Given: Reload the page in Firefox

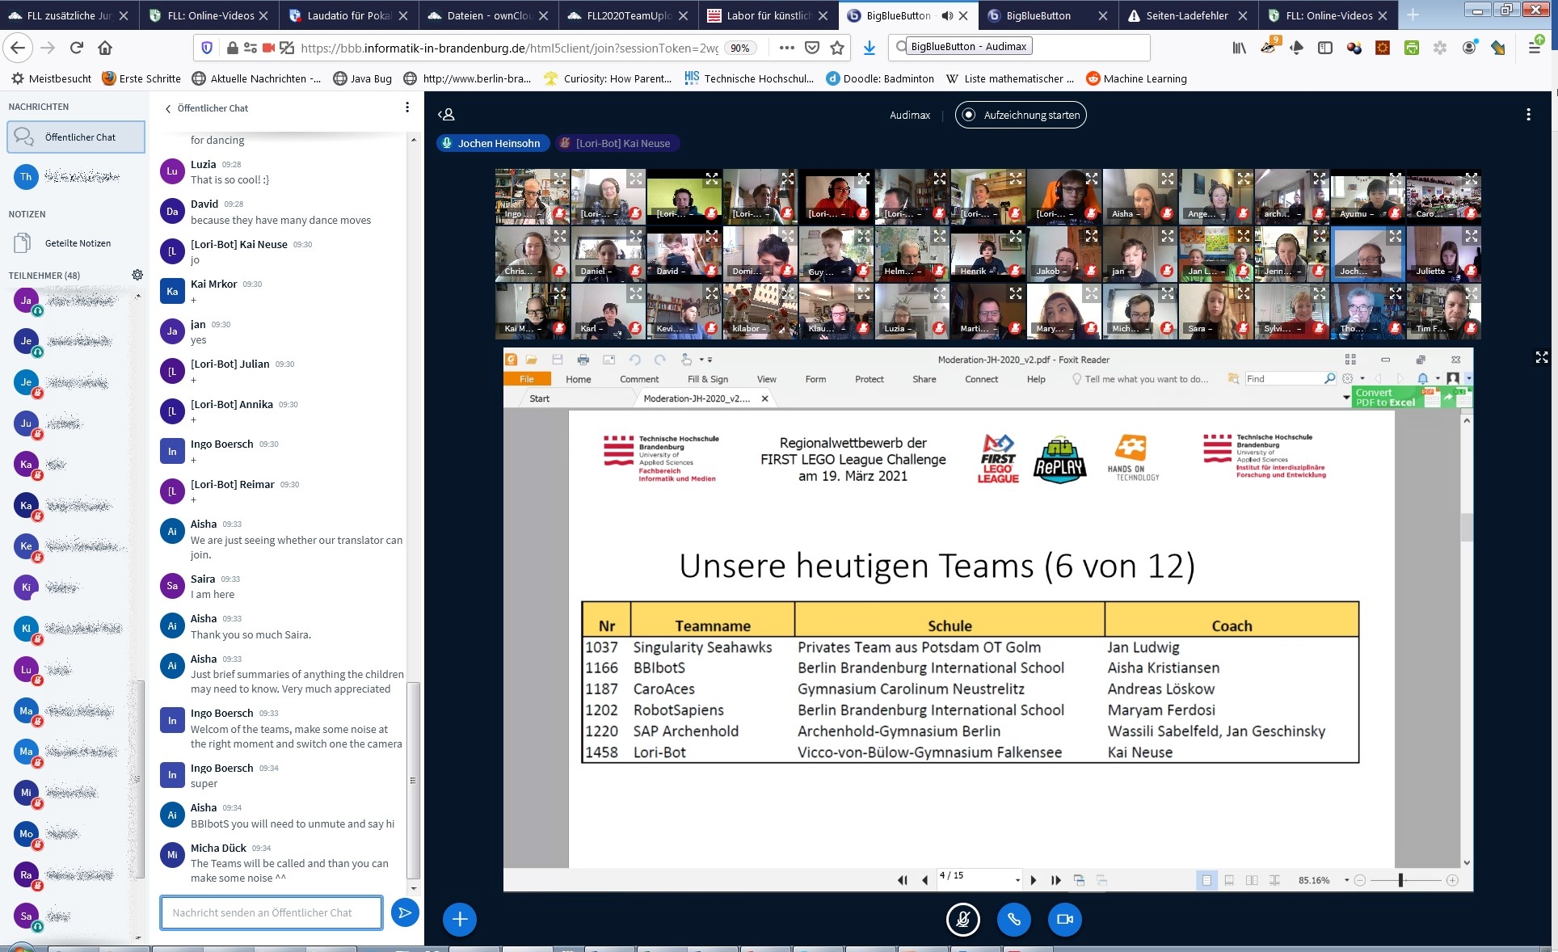Looking at the screenshot, I should (x=77, y=48).
